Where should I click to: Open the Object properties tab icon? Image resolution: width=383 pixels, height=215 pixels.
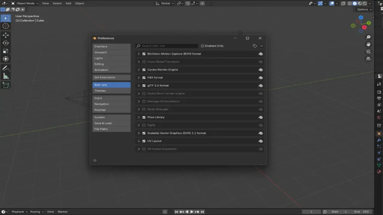pyautogui.click(x=379, y=134)
